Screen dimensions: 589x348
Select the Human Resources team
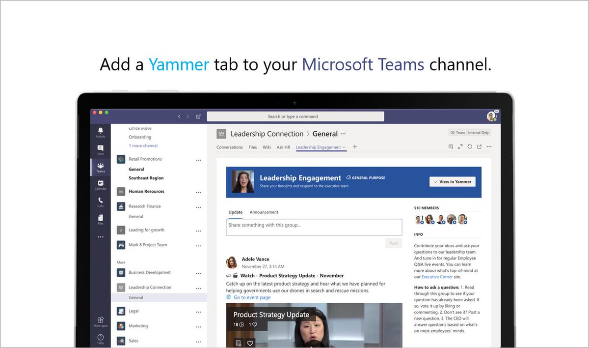(x=146, y=192)
